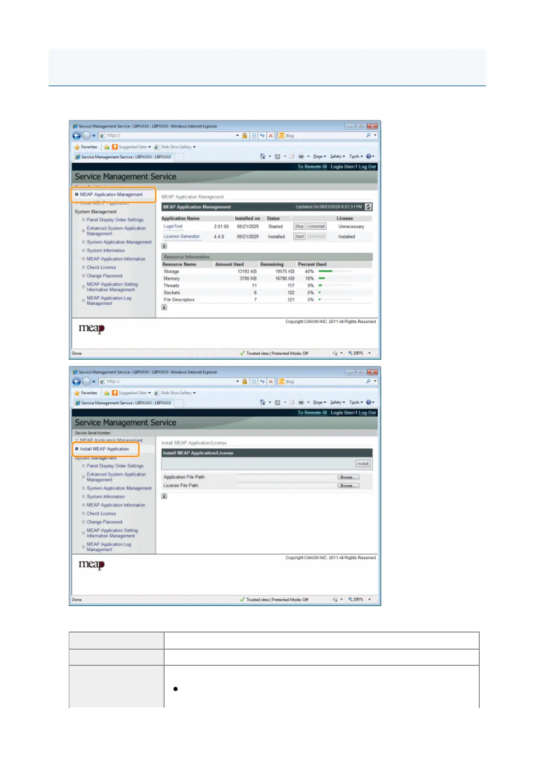Open the Safety menu in upper browser

[337, 156]
